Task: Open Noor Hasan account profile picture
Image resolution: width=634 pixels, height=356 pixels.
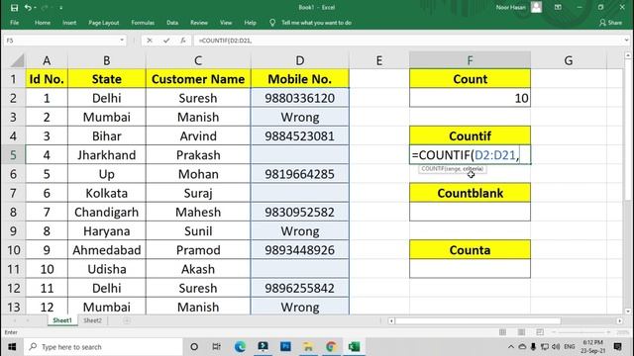Action: click(536, 7)
